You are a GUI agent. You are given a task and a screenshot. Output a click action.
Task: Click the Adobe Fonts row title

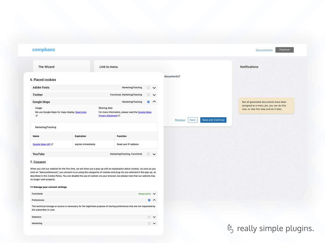point(41,87)
